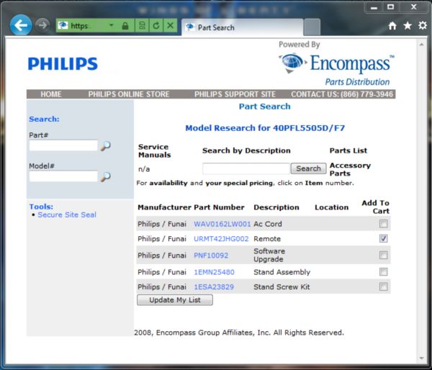Check Add To Cart for Stand Screw Kit
The width and height of the screenshot is (432, 370).
pos(383,286)
